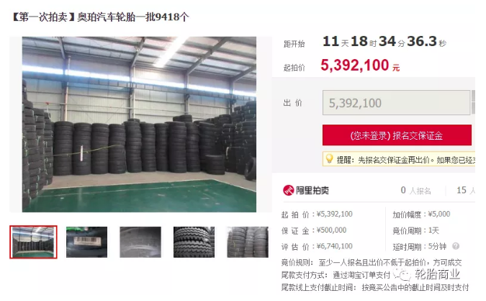Select the tire tread close-up thumbnail
Image resolution: width=486 pixels, height=301 pixels.
(x=194, y=242)
